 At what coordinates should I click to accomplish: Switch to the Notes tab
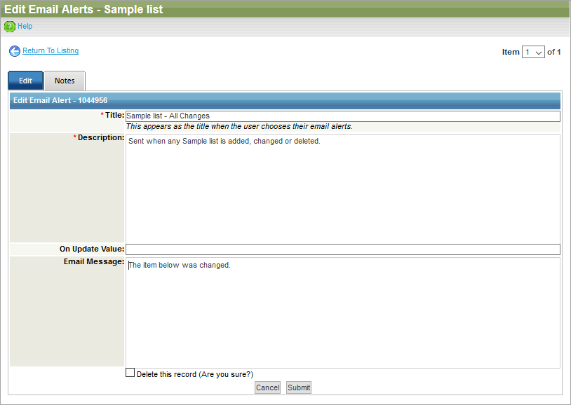(65, 81)
